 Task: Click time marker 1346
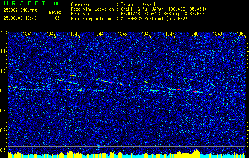(x=146, y=34)
